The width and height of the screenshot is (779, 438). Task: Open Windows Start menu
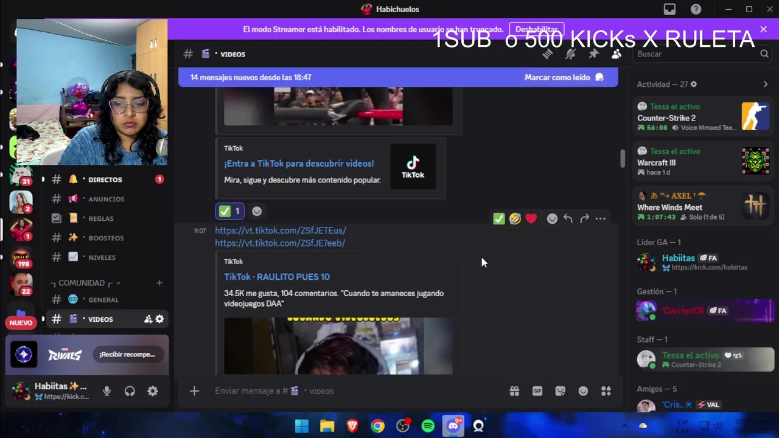click(x=302, y=426)
